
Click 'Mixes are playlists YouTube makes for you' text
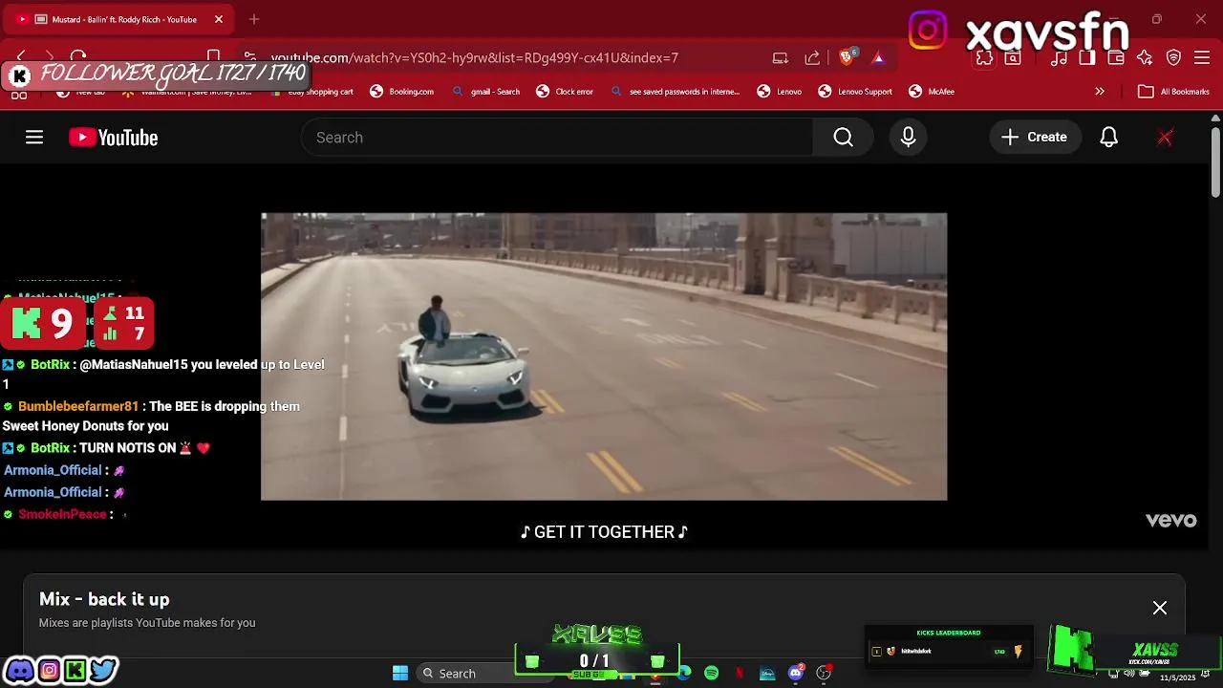tap(147, 623)
